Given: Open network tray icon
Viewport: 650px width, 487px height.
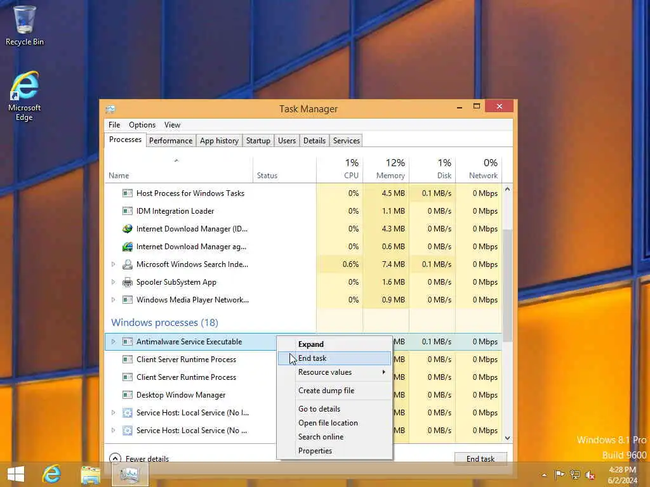Looking at the screenshot, I should (x=574, y=474).
